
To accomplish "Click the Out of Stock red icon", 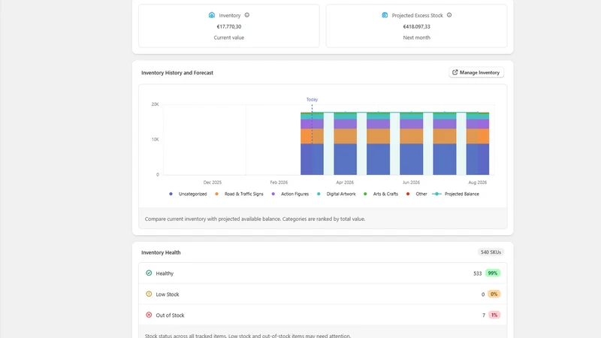I will pyautogui.click(x=149, y=315).
